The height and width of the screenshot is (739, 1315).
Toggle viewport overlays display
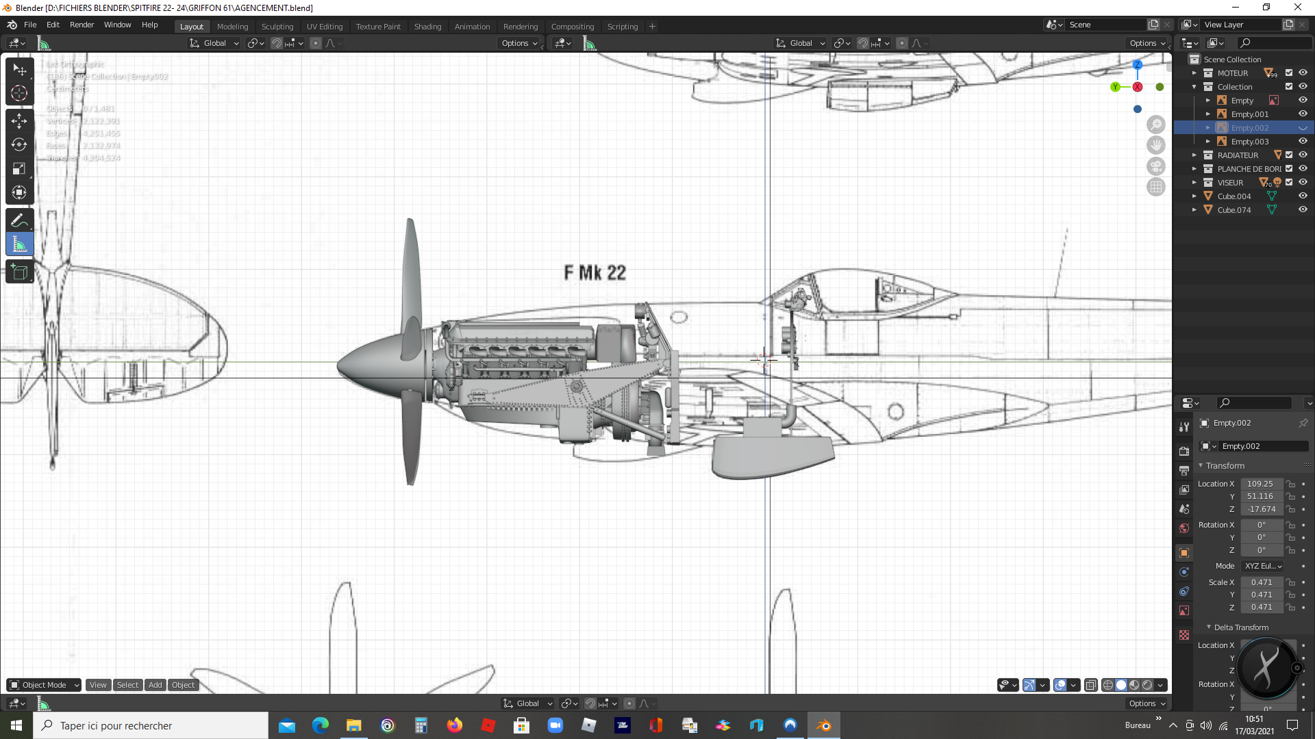pyautogui.click(x=1060, y=685)
